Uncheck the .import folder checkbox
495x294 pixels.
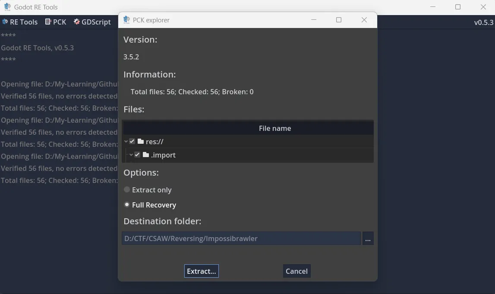point(137,155)
